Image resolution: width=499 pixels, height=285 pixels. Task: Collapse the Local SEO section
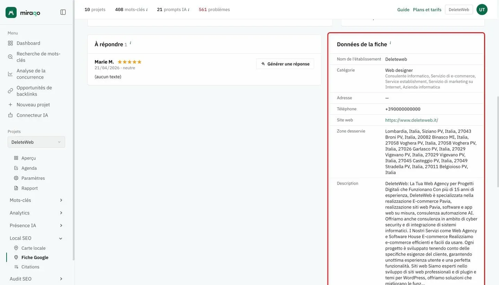36,238
